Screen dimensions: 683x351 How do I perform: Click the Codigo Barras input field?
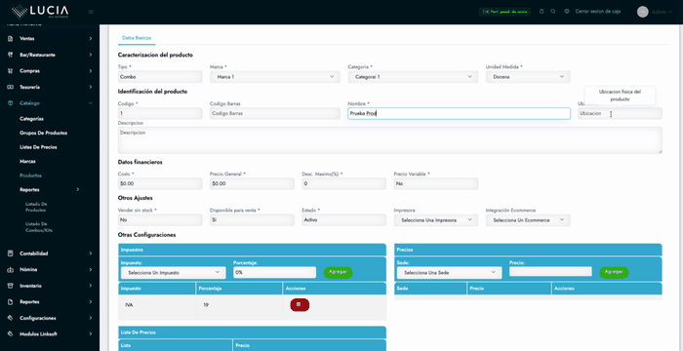click(x=275, y=113)
